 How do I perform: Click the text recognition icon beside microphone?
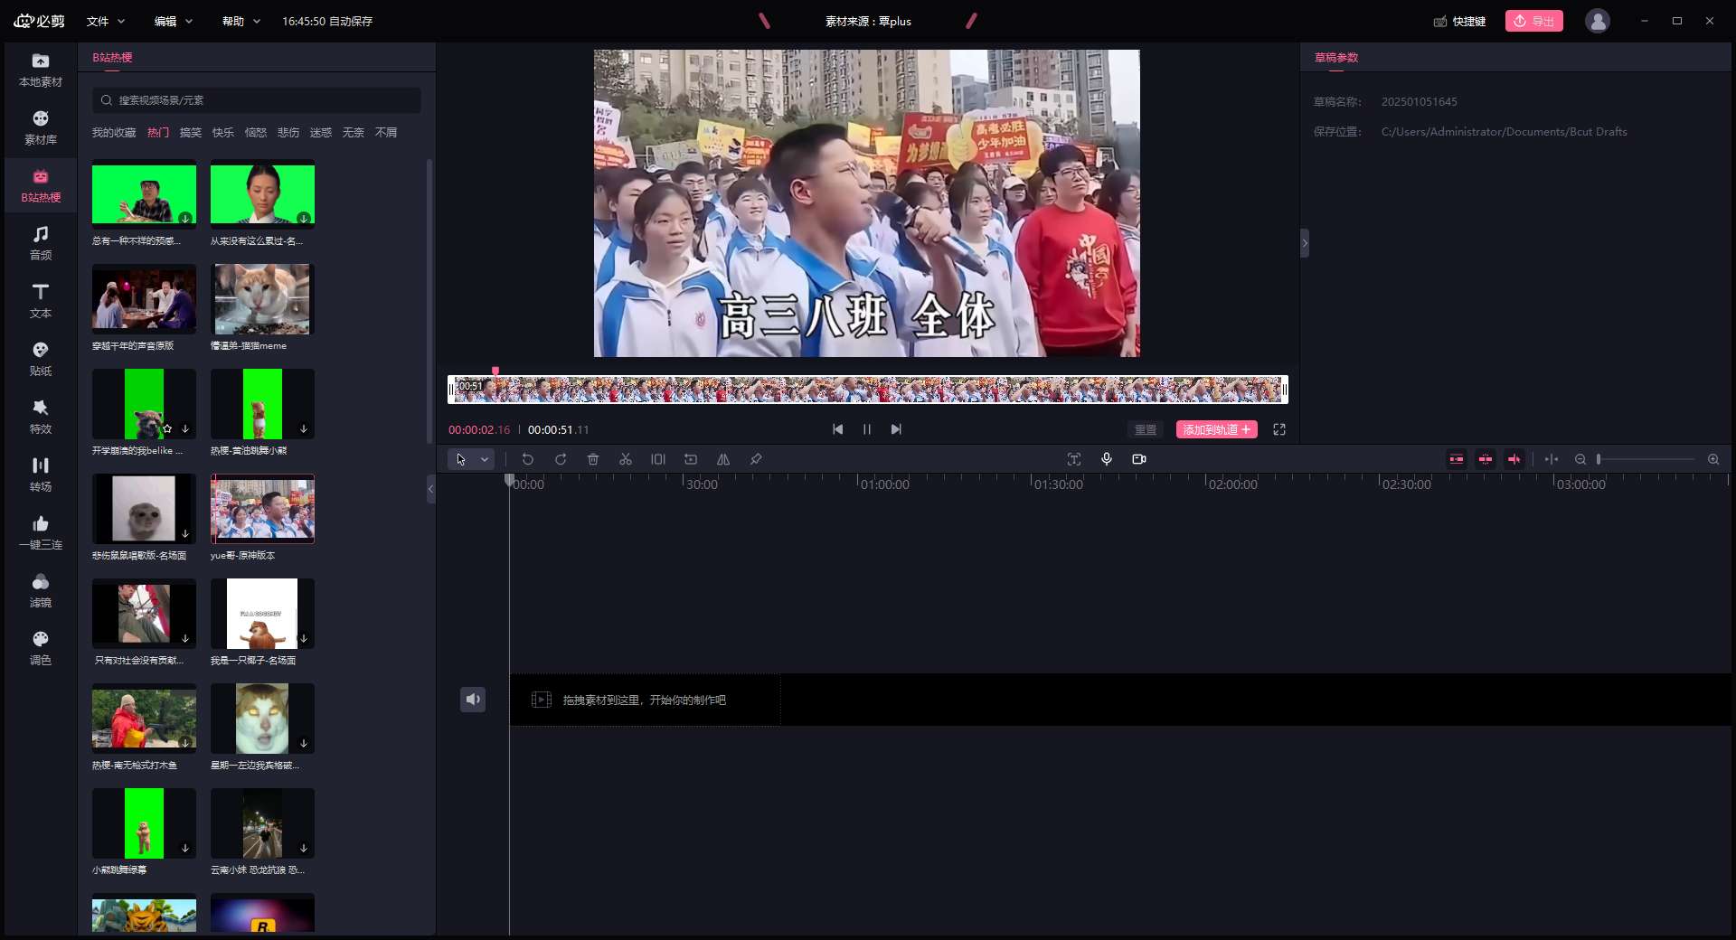coord(1074,459)
